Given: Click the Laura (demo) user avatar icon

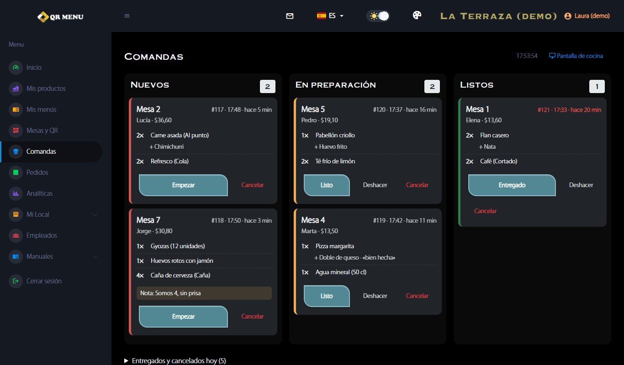Looking at the screenshot, I should click(x=568, y=16).
